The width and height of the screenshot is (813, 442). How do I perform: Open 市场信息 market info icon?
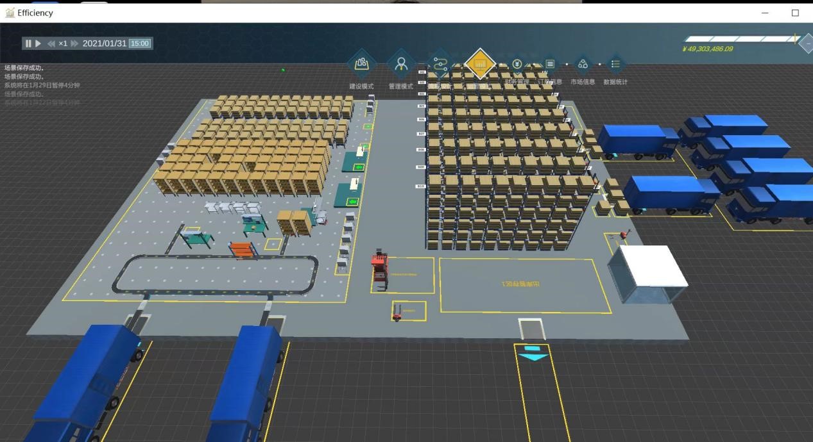point(583,64)
